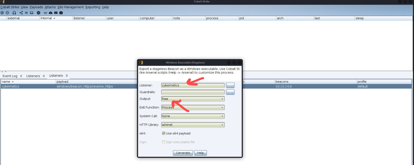Screen dimensions: 414x165
Task: Open the Help menu in menu bar
Action: click(105, 7)
